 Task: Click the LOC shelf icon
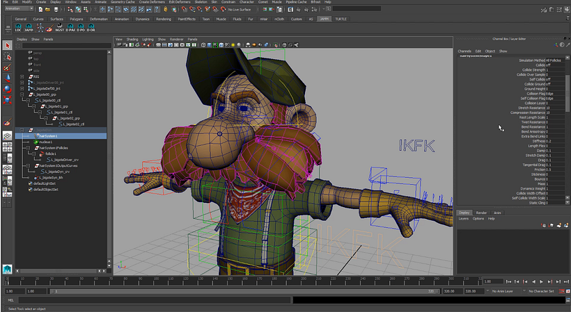coord(18,28)
